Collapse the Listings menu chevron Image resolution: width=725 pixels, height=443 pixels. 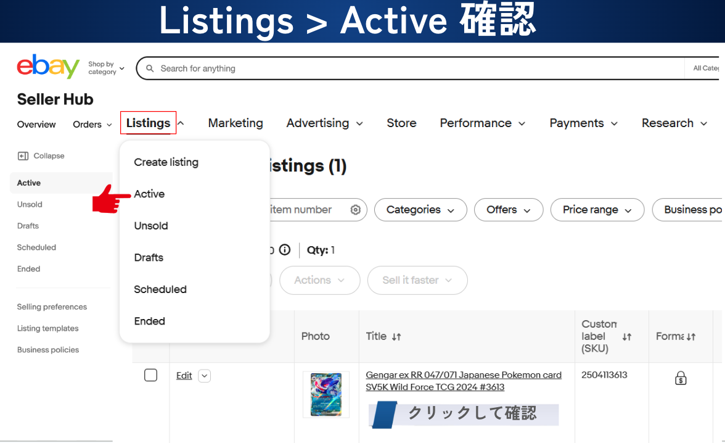(x=181, y=123)
